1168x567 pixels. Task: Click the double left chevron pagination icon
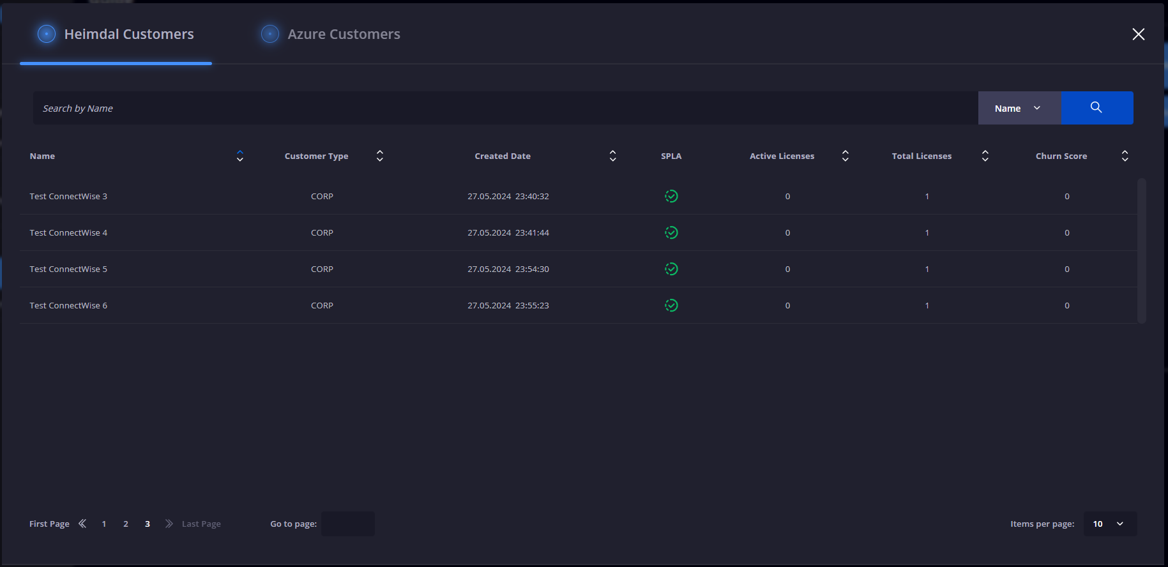coord(82,524)
